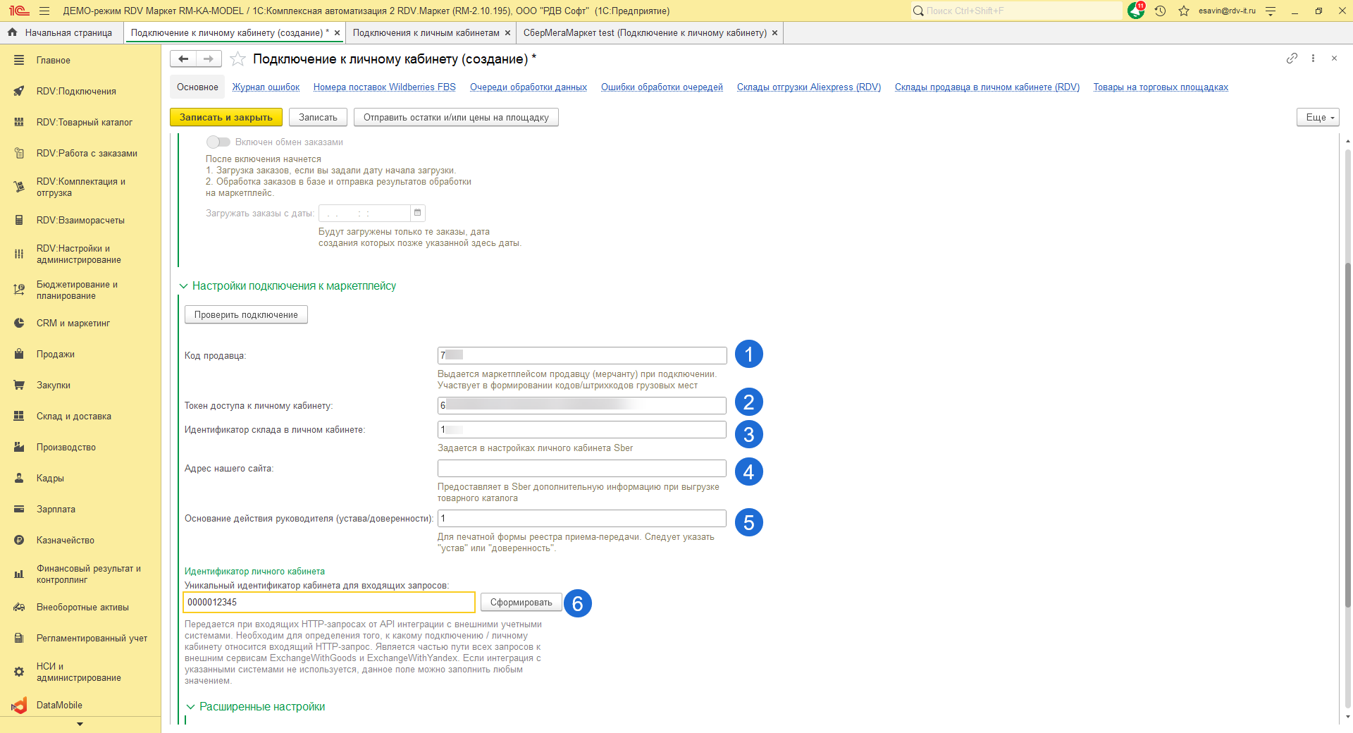Screen dimensions: 1353x733
Task: Open calendar picker for order load date
Action: point(418,213)
